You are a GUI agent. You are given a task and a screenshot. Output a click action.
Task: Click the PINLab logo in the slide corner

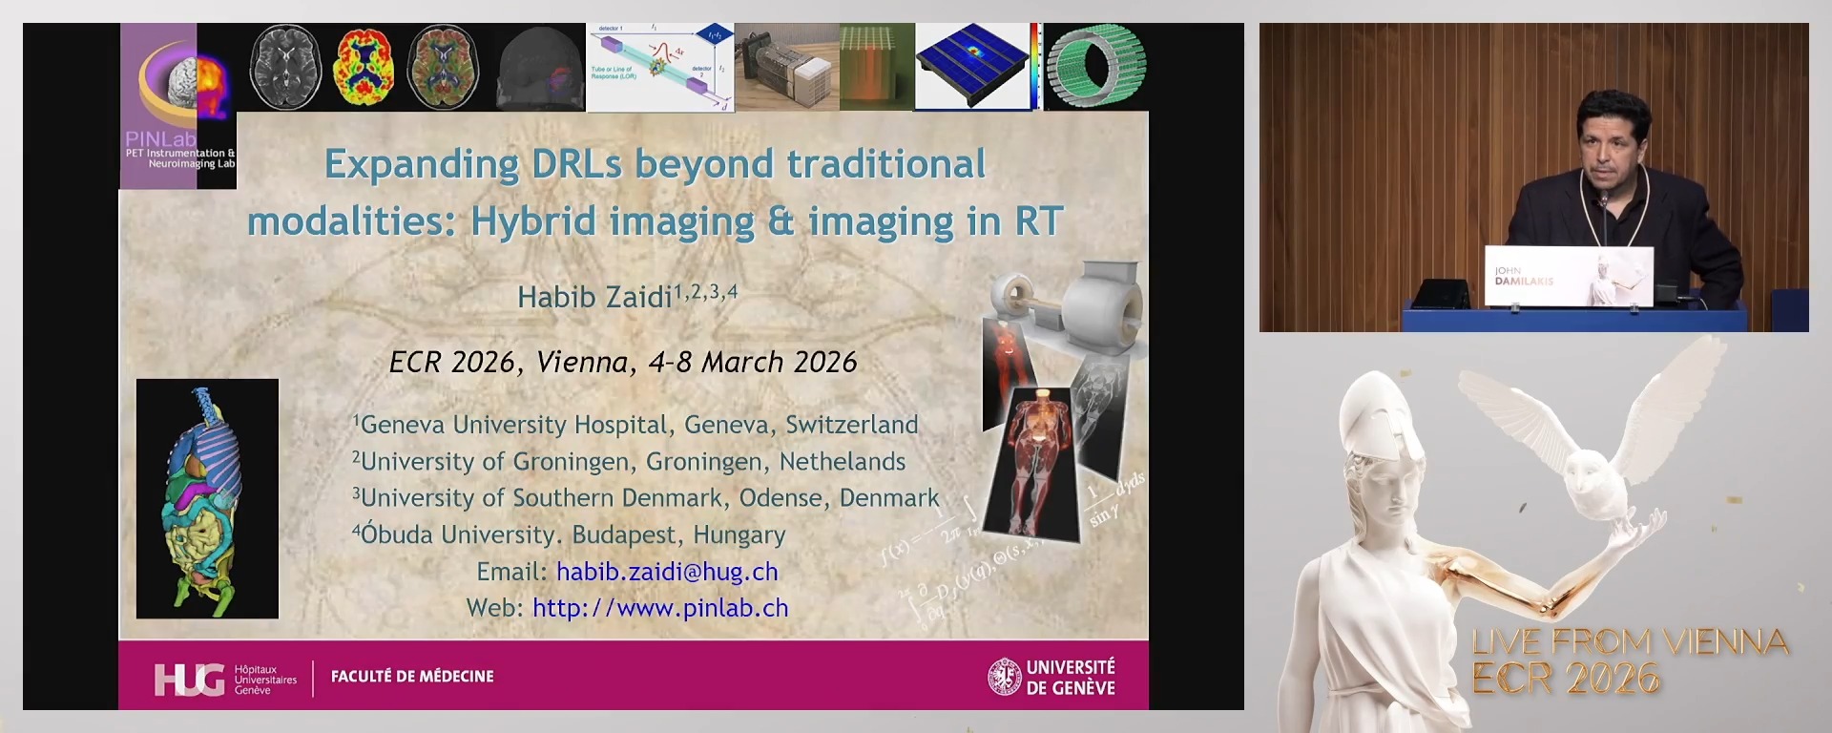pyautogui.click(x=178, y=105)
